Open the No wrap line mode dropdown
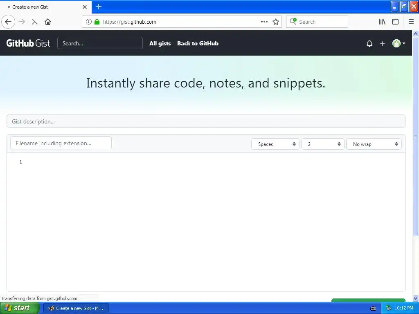 click(x=374, y=144)
